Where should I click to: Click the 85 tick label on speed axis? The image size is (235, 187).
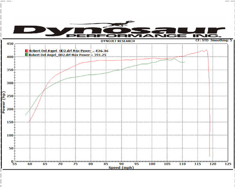coord(106,164)
